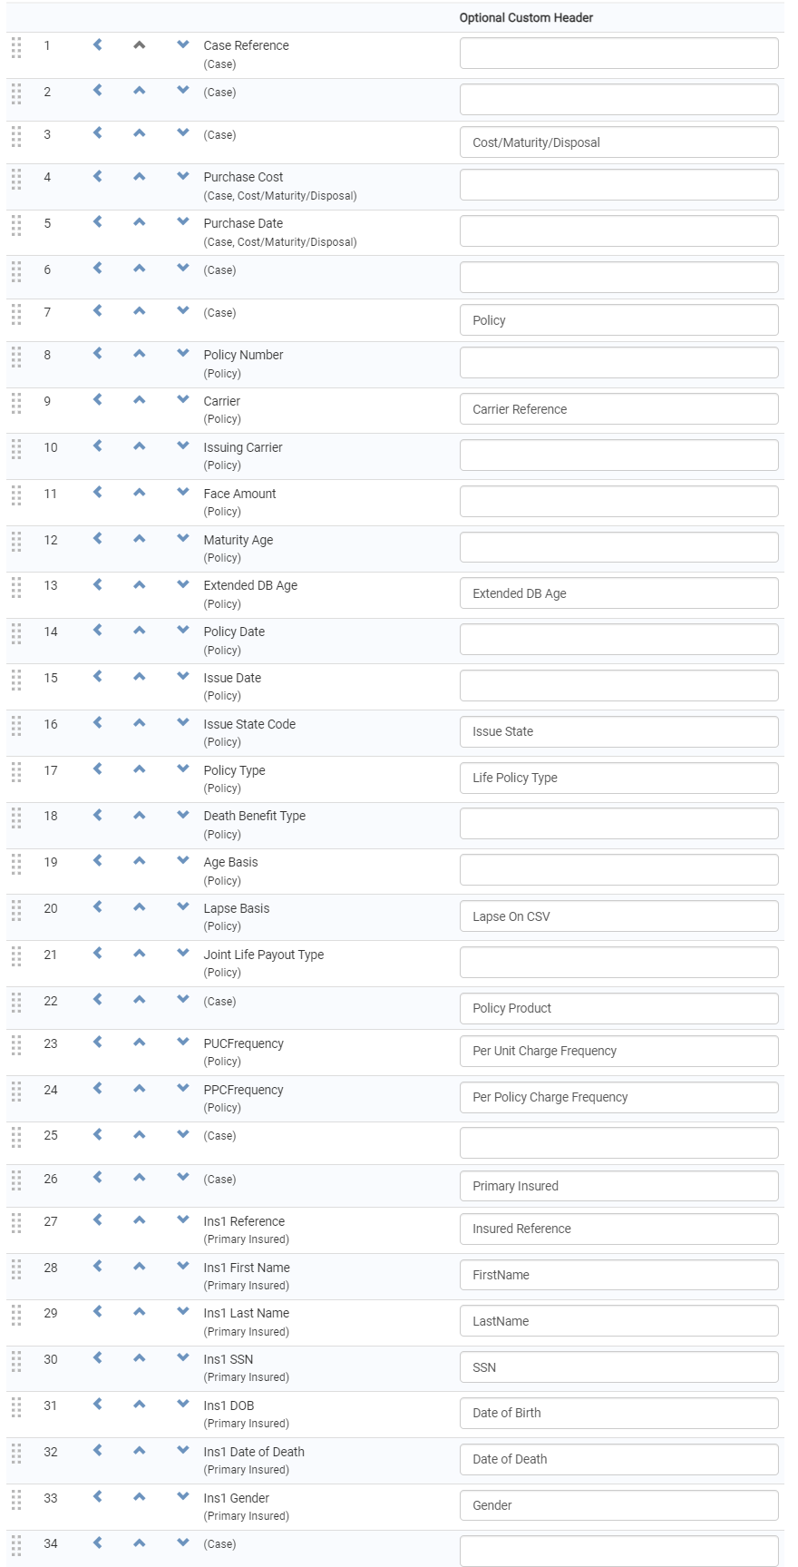Move Ins1 DOB row up
Screen dimensions: 798x1567
coord(139,1405)
